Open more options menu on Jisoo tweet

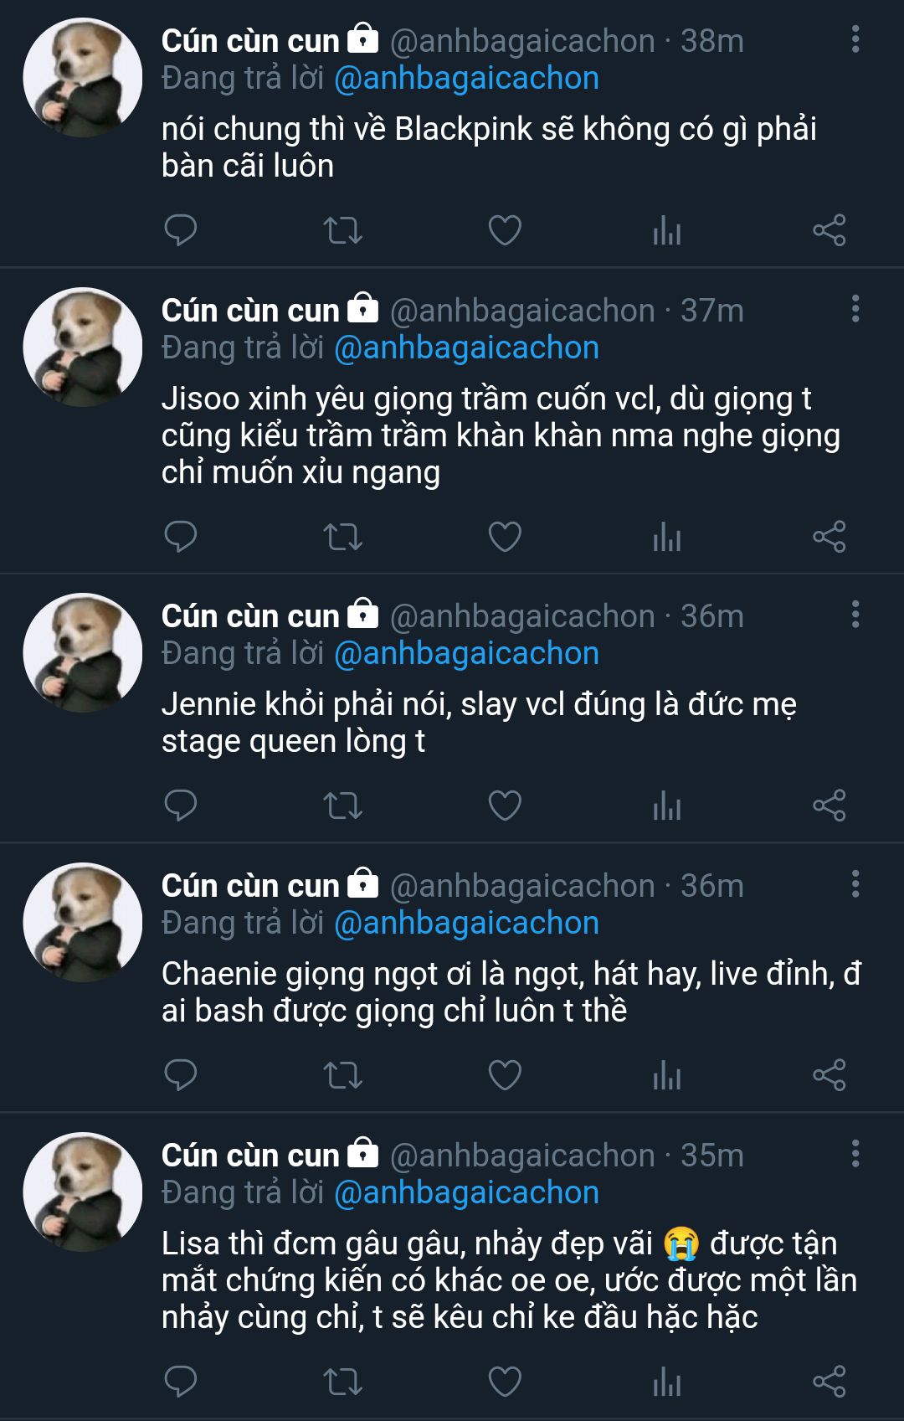855,309
